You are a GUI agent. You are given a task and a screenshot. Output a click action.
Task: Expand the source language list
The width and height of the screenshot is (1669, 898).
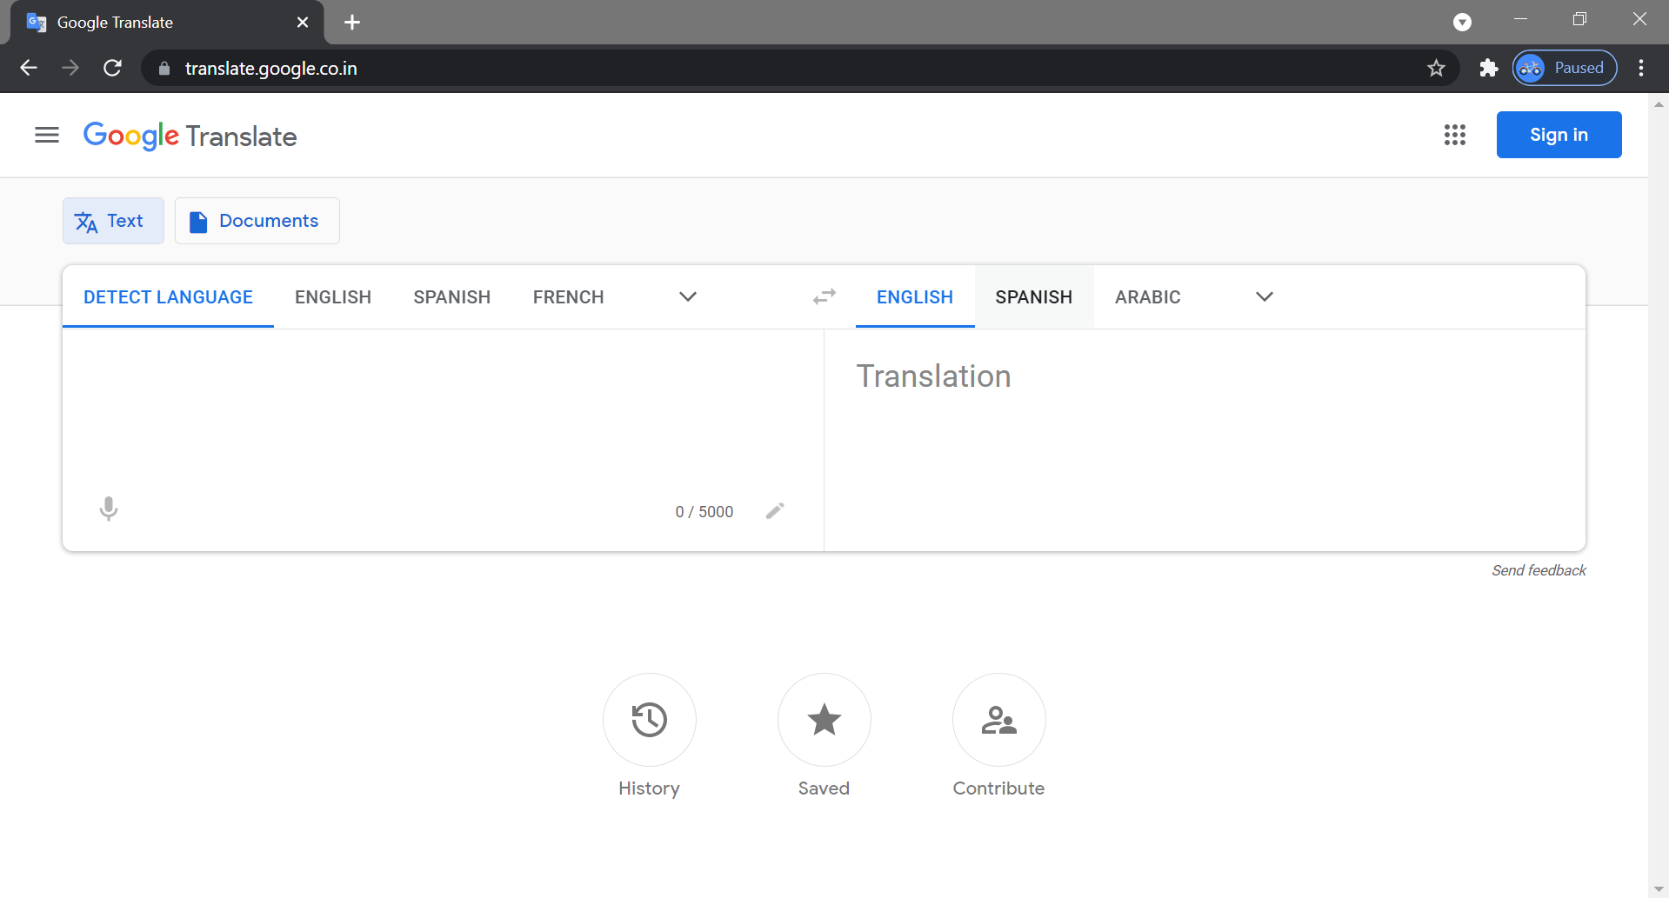click(688, 297)
